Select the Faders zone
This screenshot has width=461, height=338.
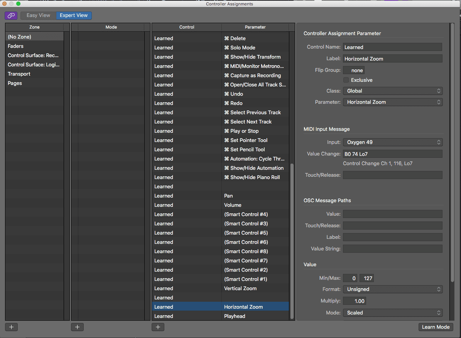16,46
